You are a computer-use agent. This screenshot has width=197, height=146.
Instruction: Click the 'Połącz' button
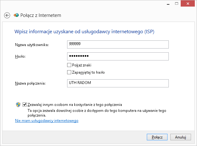[157, 137]
